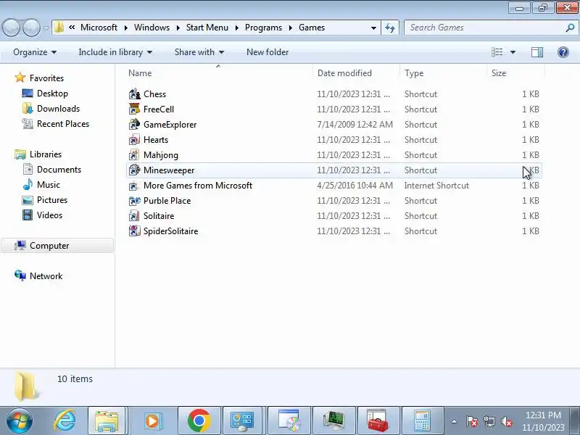Select the Hearts shortcut icon
The image size is (580, 435).
134,139
